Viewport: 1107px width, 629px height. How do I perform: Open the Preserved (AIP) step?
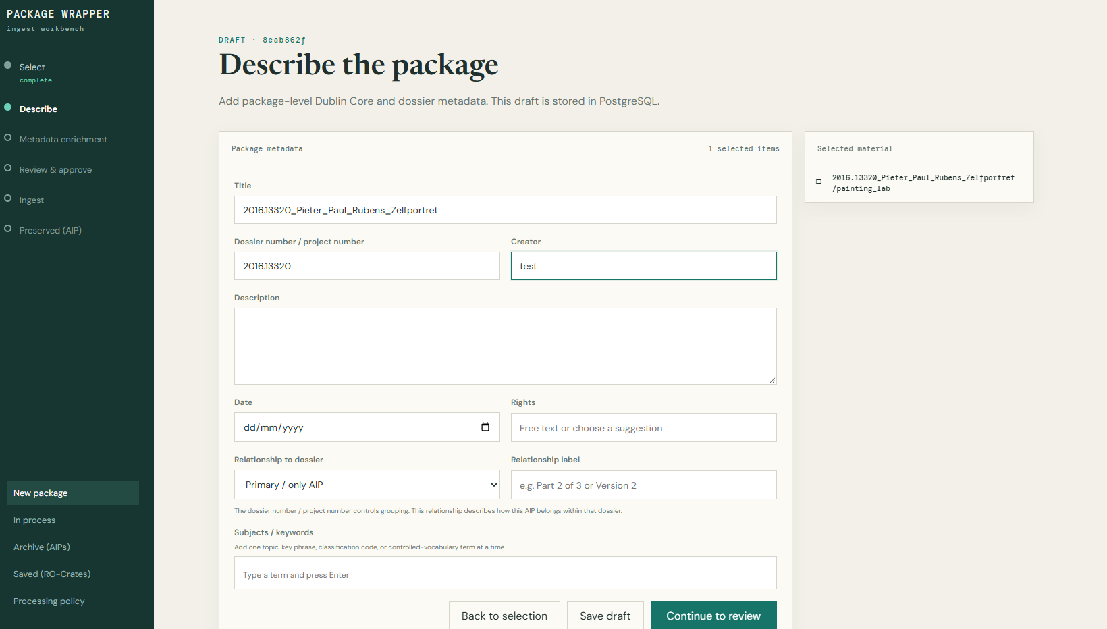click(51, 231)
